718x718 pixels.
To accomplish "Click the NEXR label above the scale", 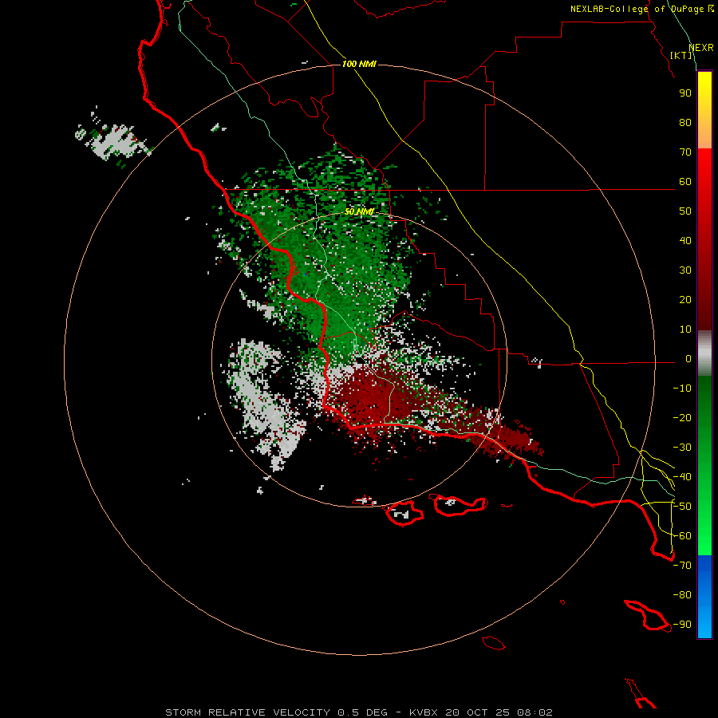I will coord(701,48).
